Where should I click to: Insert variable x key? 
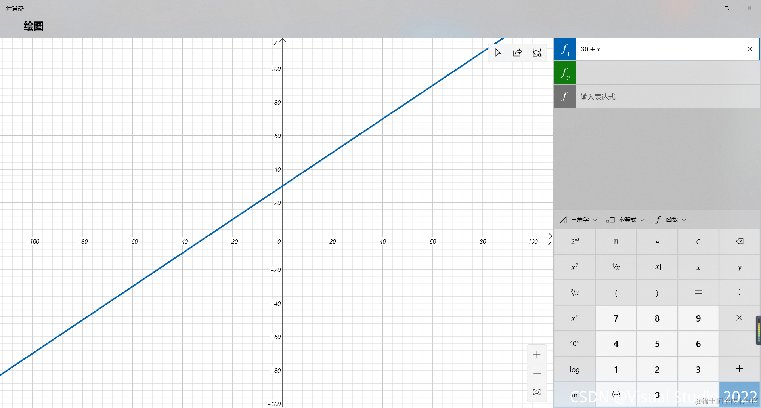698,267
